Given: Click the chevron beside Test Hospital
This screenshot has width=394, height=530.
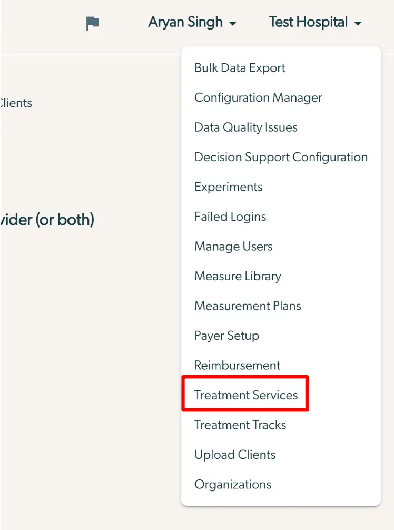Looking at the screenshot, I should click(360, 23).
